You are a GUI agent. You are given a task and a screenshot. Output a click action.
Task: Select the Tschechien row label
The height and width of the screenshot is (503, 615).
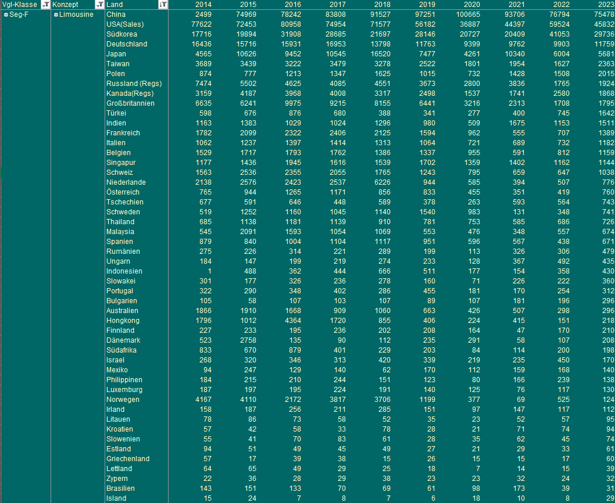pyautogui.click(x=125, y=202)
